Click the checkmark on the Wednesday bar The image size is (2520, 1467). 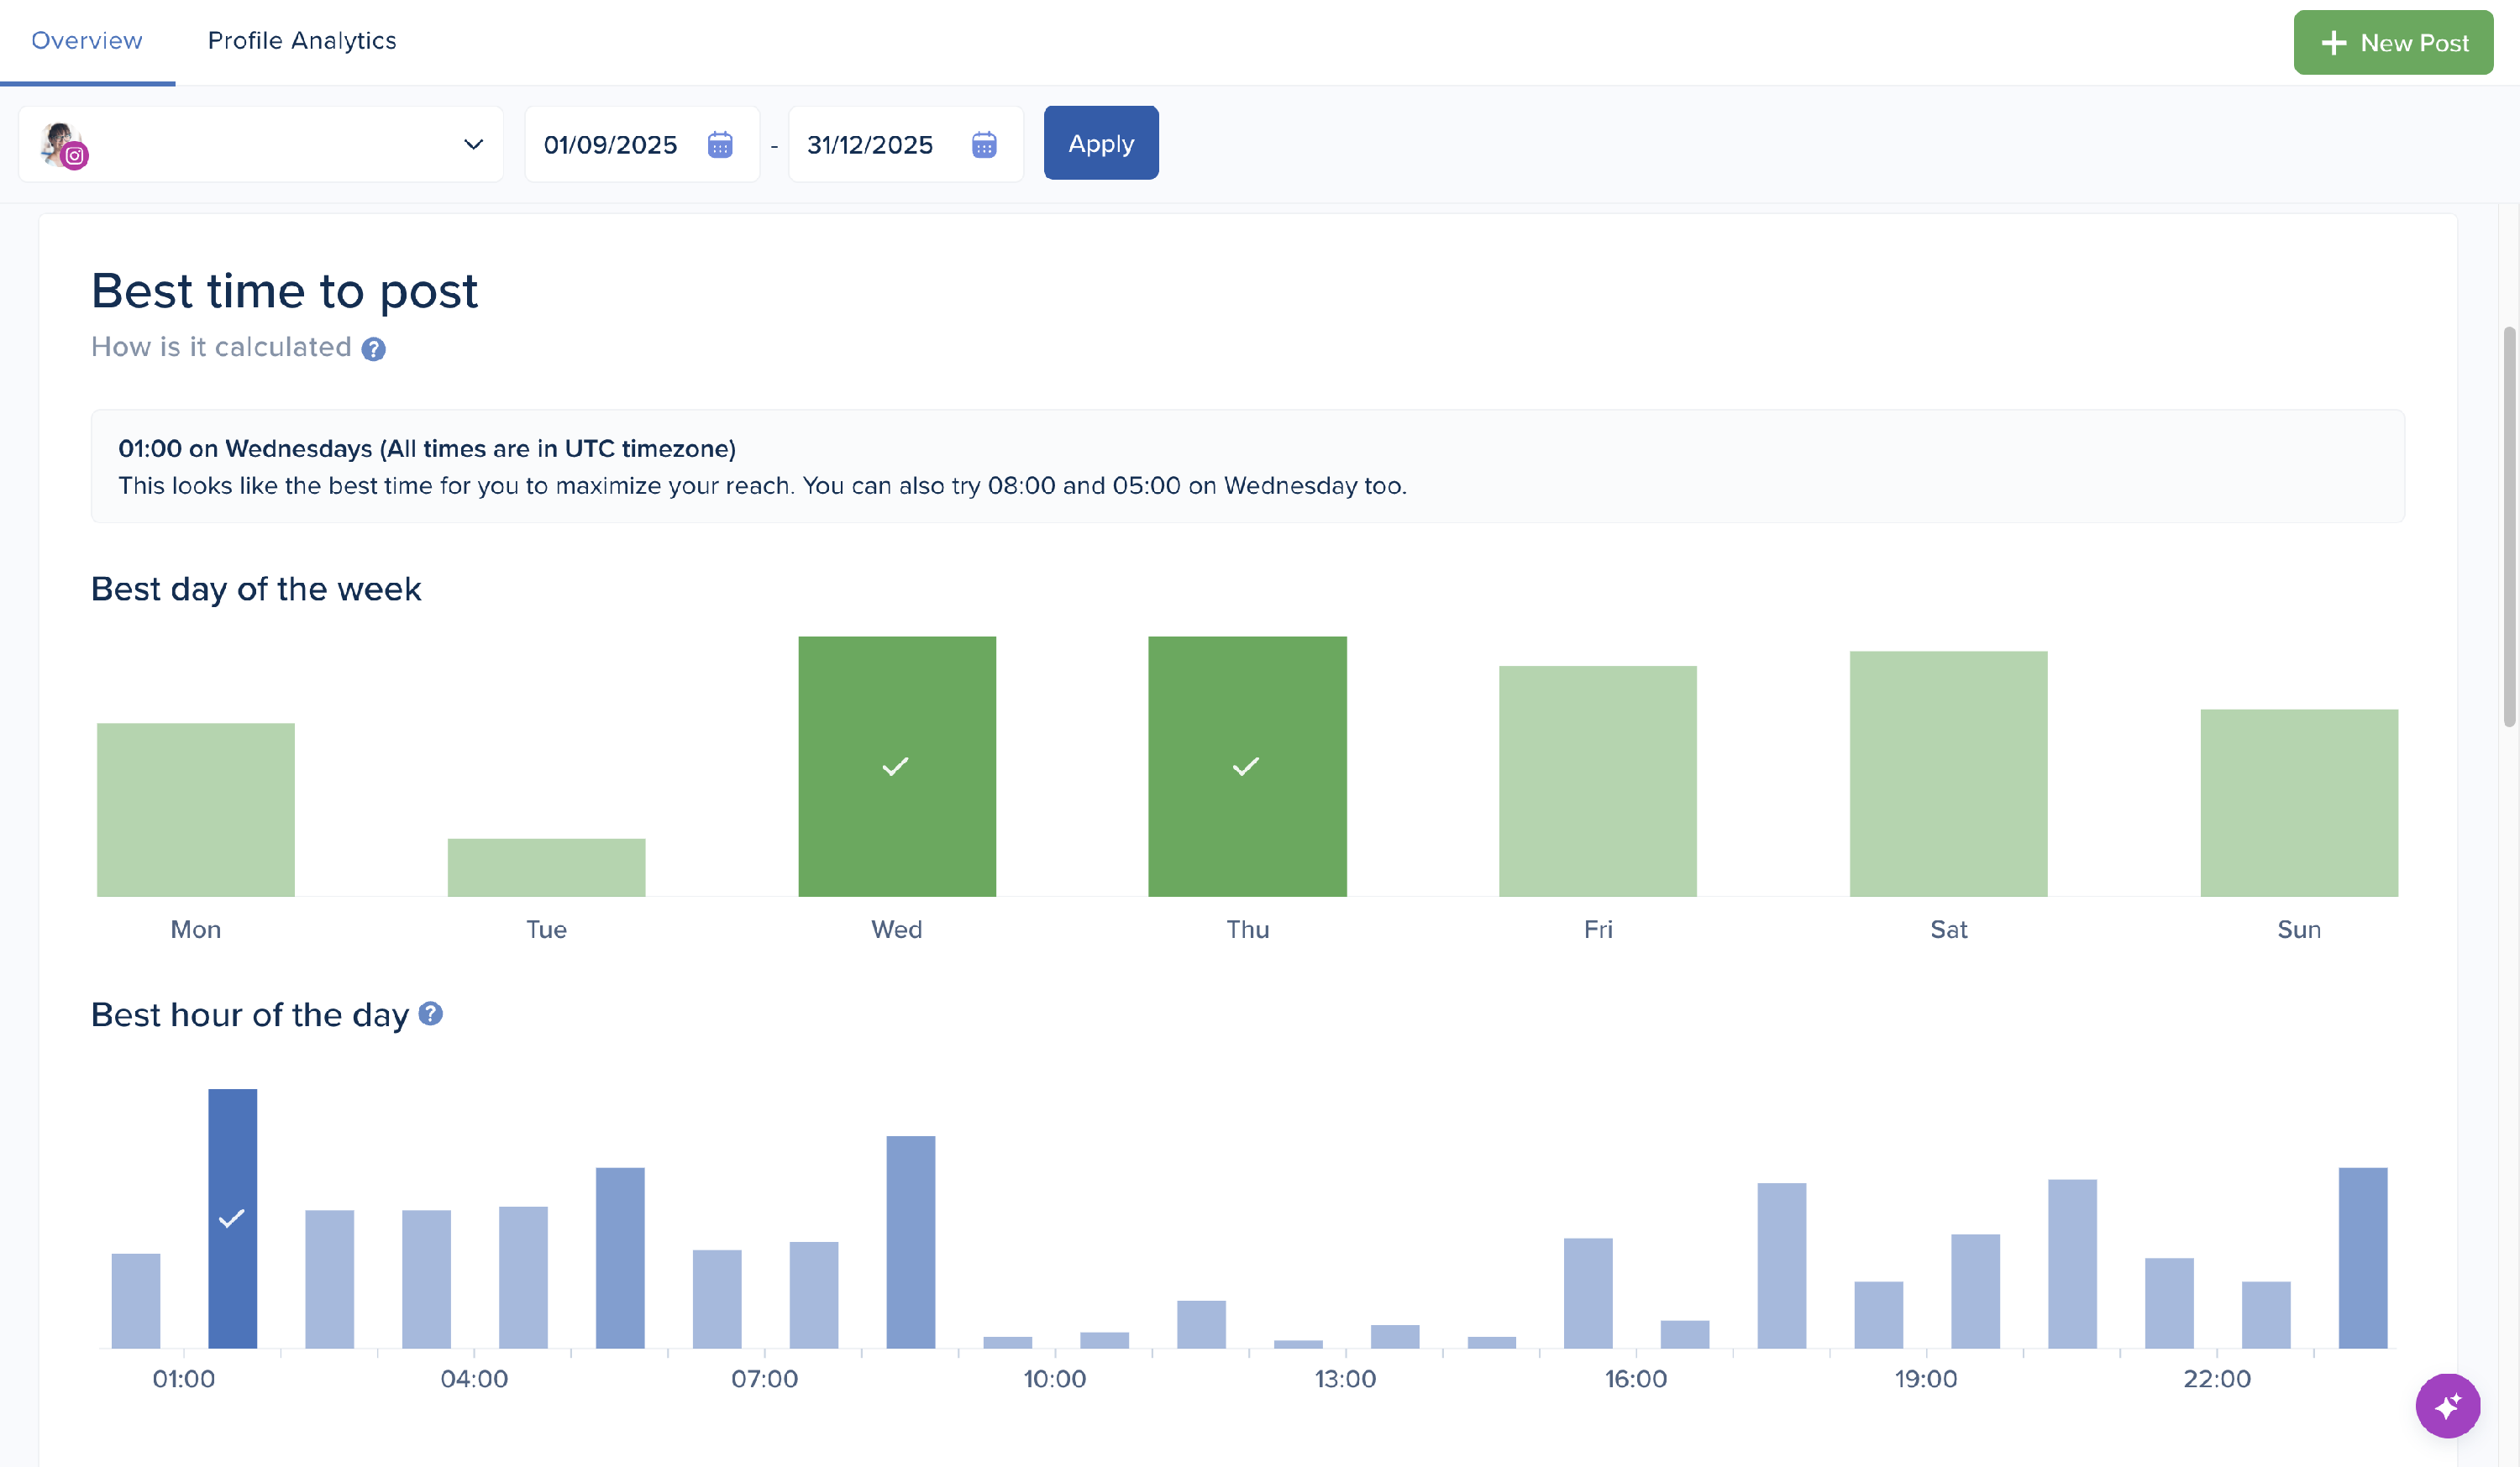(x=895, y=766)
